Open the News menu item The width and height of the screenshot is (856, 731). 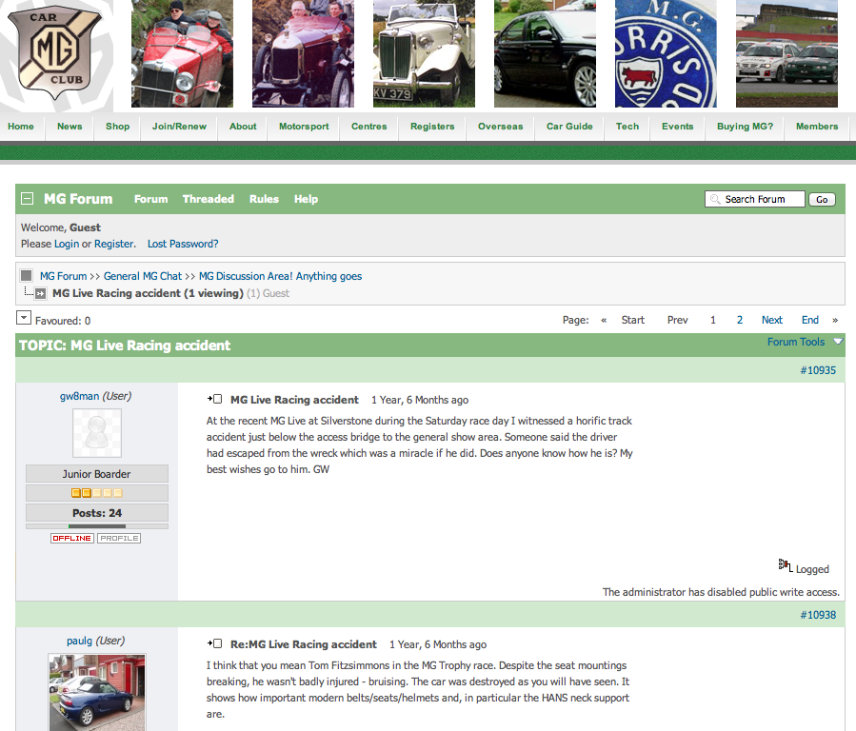point(70,127)
